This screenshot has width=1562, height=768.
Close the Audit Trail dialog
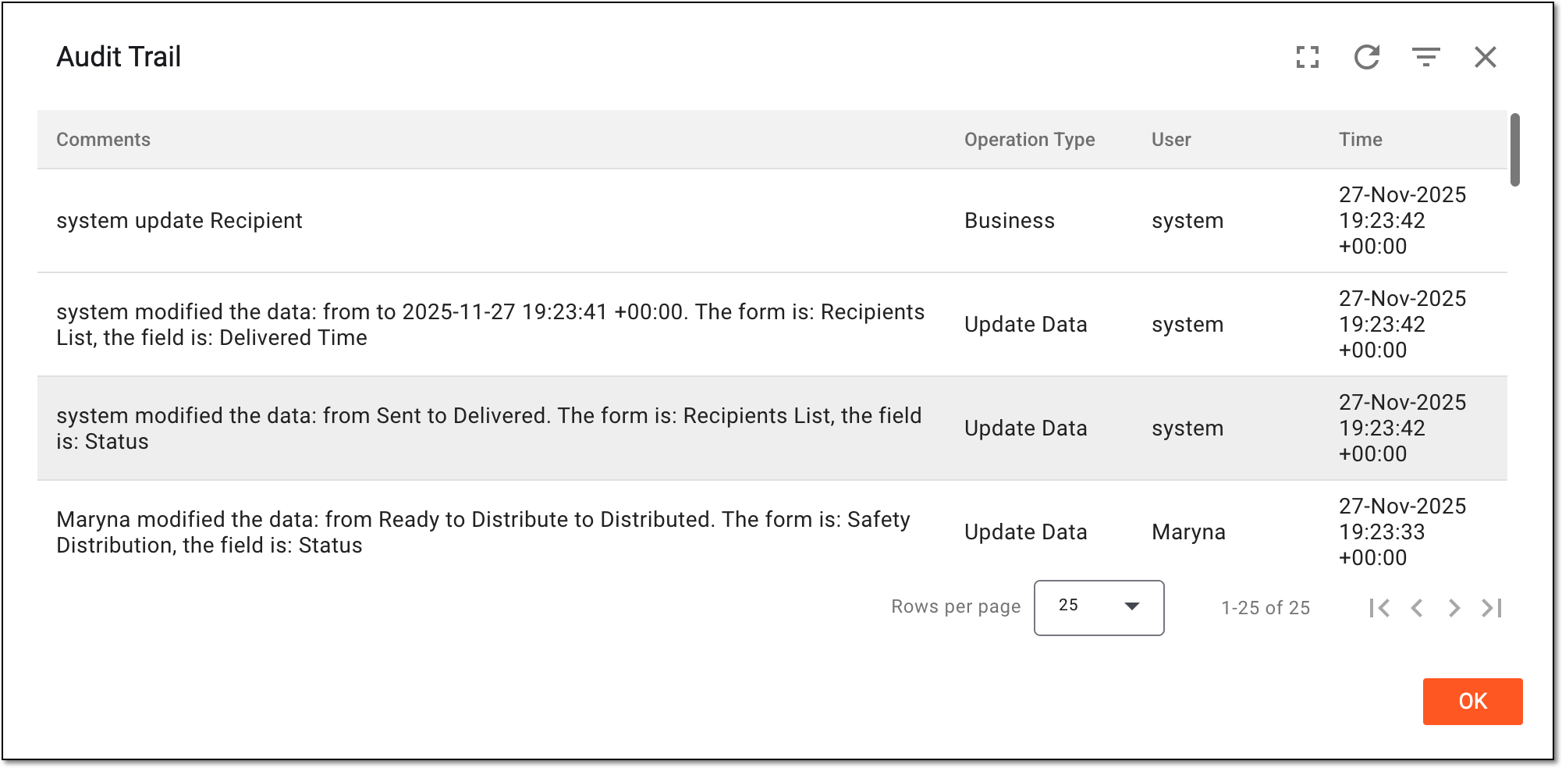(x=1486, y=57)
